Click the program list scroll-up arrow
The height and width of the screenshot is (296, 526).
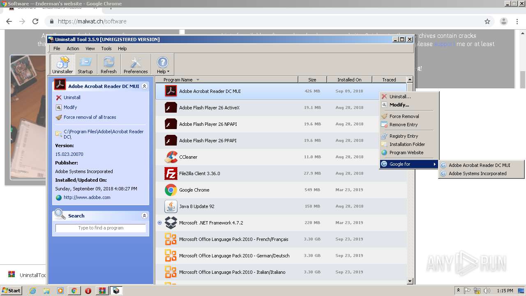click(410, 80)
